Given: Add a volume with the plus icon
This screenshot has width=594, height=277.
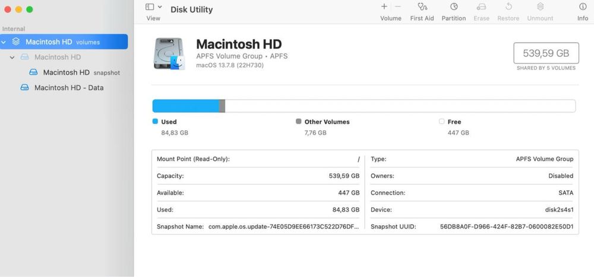Looking at the screenshot, I should point(384,7).
